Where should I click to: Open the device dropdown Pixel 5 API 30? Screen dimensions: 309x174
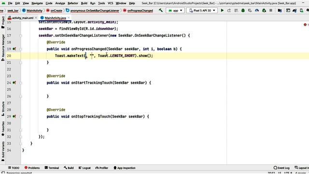click(x=202, y=11)
